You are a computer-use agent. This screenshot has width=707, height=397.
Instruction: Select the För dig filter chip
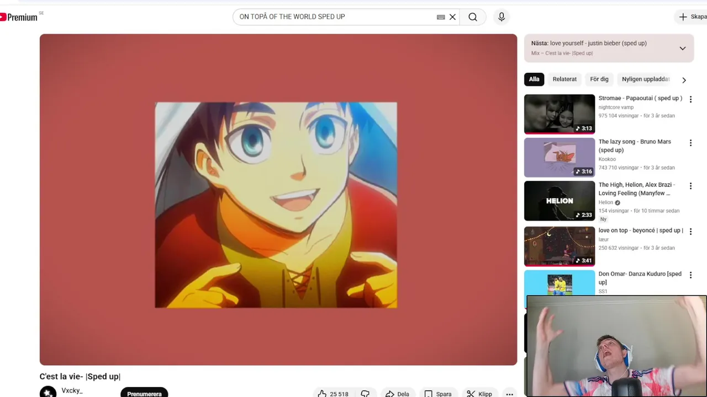coord(599,79)
